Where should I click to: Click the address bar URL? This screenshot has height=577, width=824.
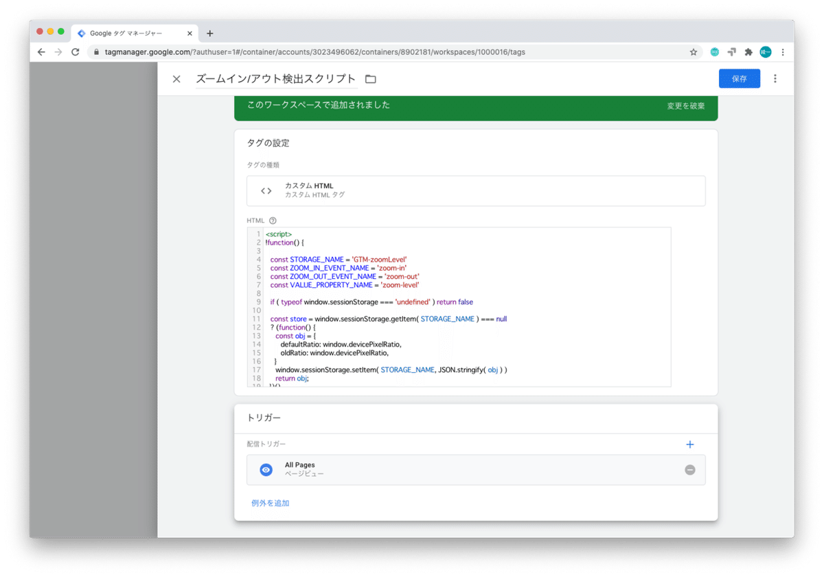pyautogui.click(x=314, y=52)
